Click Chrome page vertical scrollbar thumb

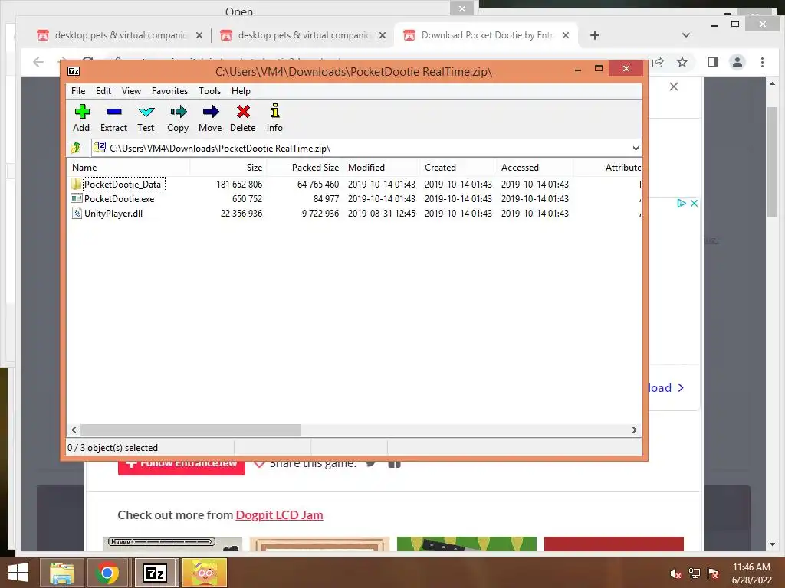pyautogui.click(x=773, y=162)
